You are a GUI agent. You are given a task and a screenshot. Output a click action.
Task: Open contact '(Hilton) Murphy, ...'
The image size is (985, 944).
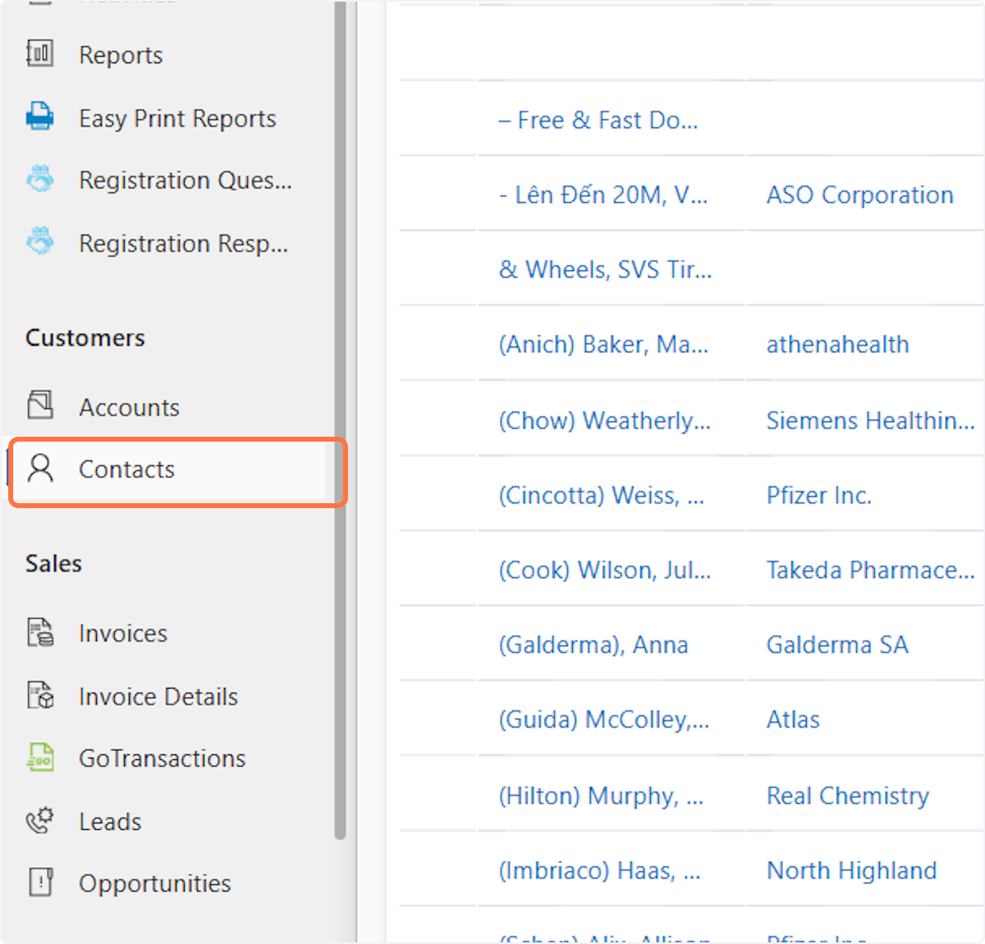pos(601,795)
